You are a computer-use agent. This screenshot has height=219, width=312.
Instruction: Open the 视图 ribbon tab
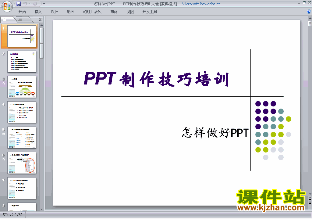click(130, 12)
